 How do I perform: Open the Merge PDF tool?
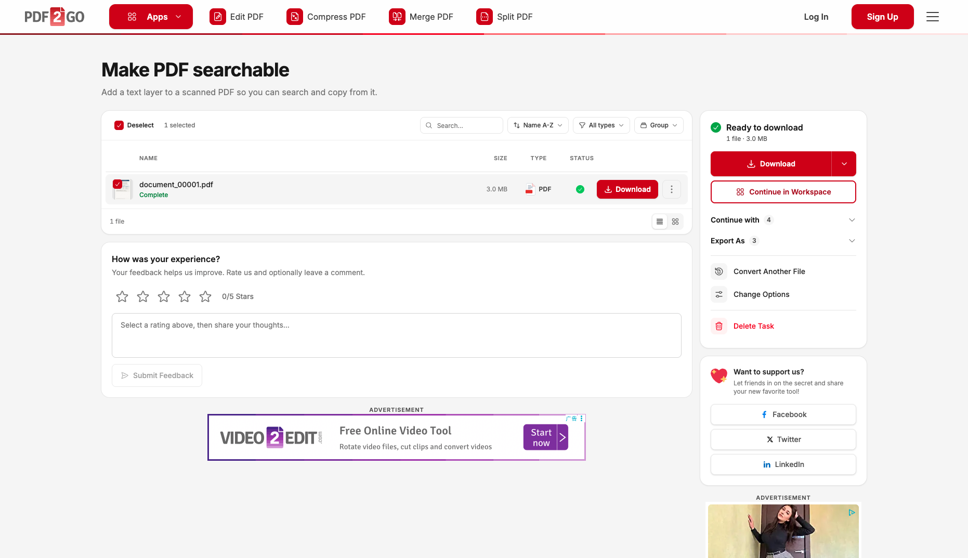pyautogui.click(x=421, y=17)
